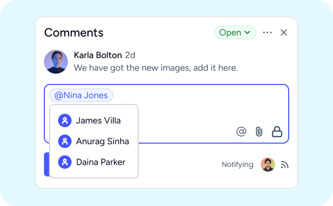The height and width of the screenshot is (206, 333).
Task: Choose Daina Parker from mention list
Action: pyautogui.click(x=100, y=162)
